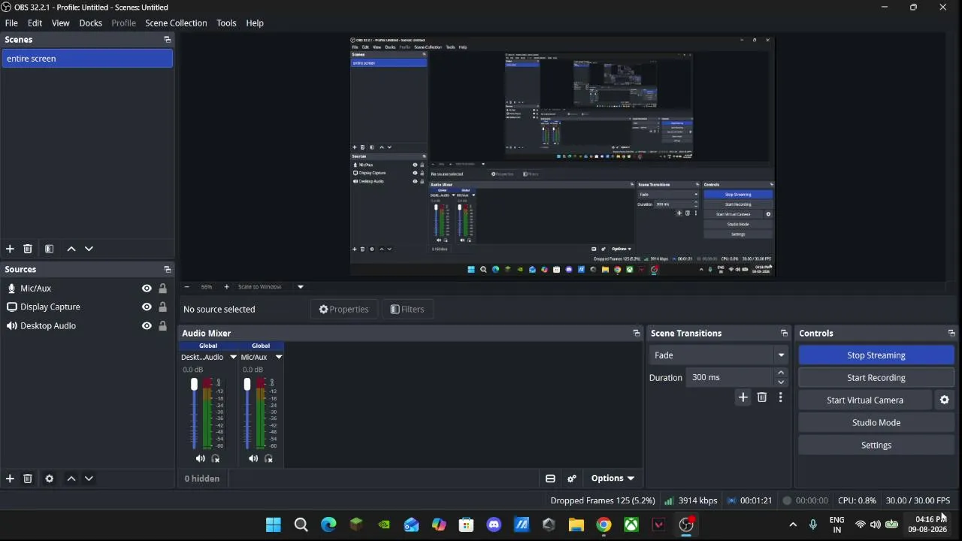The height and width of the screenshot is (541, 962).
Task: Lock the Display Capture source
Action: coord(162,307)
